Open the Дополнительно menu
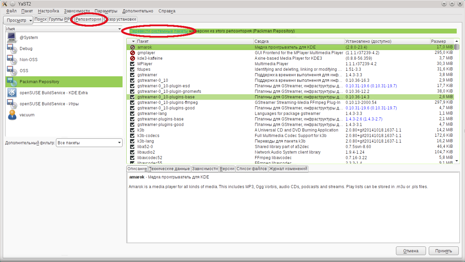Screen dimensions: 465x262 click(138, 11)
